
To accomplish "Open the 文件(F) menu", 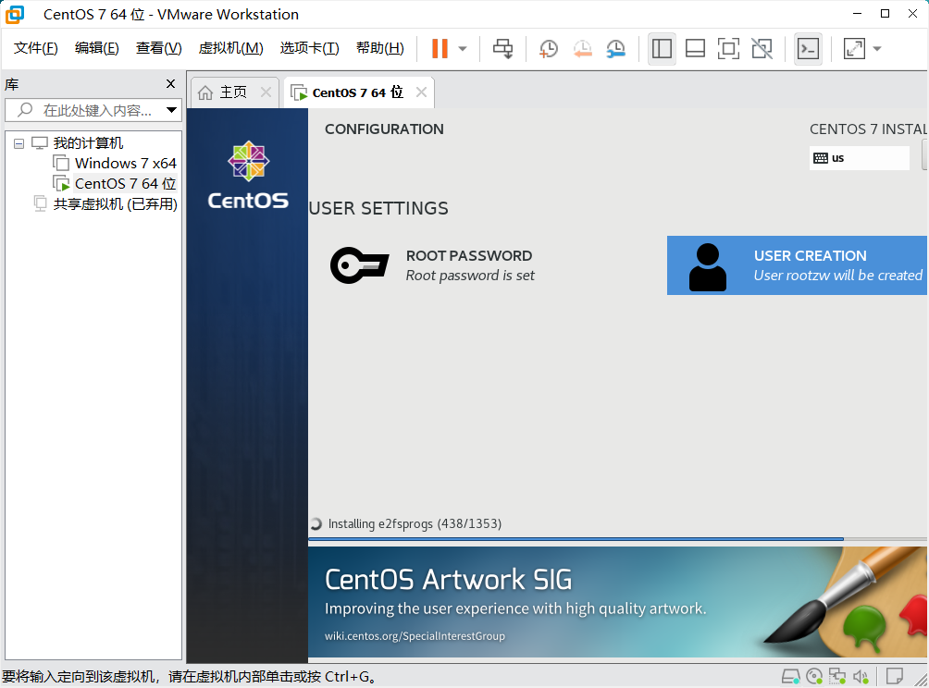I will pyautogui.click(x=35, y=48).
